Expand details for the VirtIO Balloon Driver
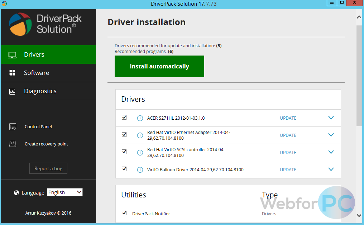 (331, 169)
